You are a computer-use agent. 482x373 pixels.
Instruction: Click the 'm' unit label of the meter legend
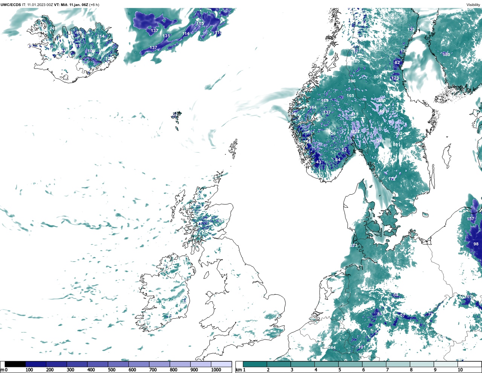tap(2, 370)
